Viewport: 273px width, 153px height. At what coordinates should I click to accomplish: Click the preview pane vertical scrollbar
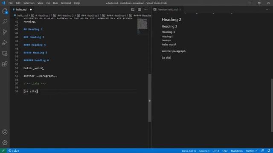click(272, 105)
